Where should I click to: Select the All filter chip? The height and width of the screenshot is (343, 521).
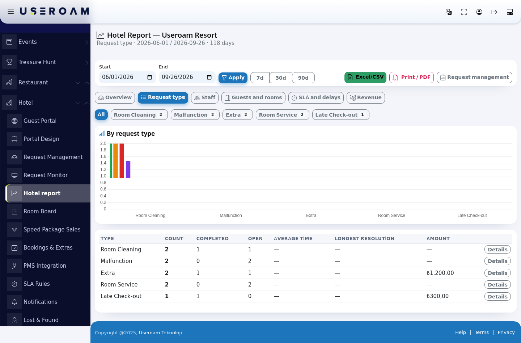click(x=101, y=115)
